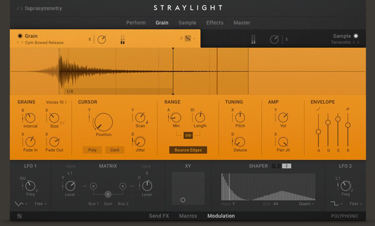Screen dimensions: 375x226
Task: Switch to the Master tab
Action: [242, 23]
